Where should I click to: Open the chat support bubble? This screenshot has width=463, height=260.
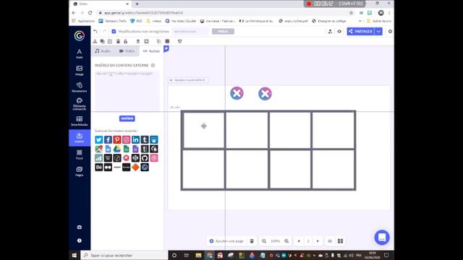tap(382, 238)
